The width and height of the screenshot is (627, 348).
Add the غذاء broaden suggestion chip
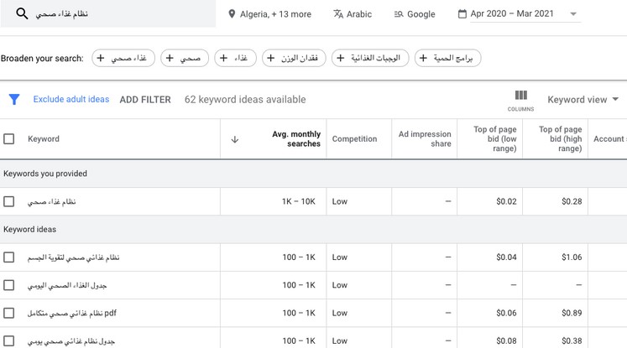[235, 58]
